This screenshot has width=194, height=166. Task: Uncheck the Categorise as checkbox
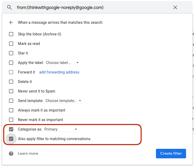coord(11,129)
